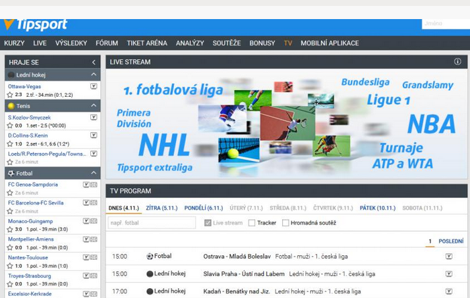Click the stream icon for Nantes-Toulouse
Screen dimensions: 470x298
coord(86,258)
